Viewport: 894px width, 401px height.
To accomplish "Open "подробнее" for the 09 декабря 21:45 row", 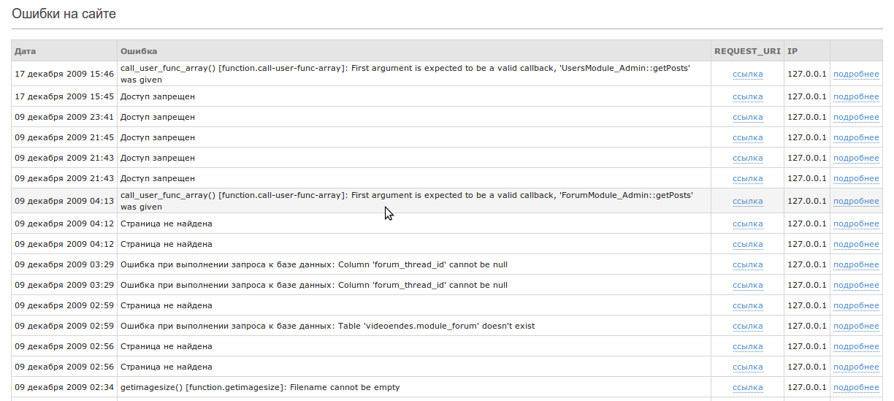I will pos(856,137).
